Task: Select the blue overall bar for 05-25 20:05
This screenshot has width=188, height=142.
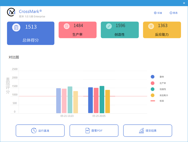Action: pos(90,100)
